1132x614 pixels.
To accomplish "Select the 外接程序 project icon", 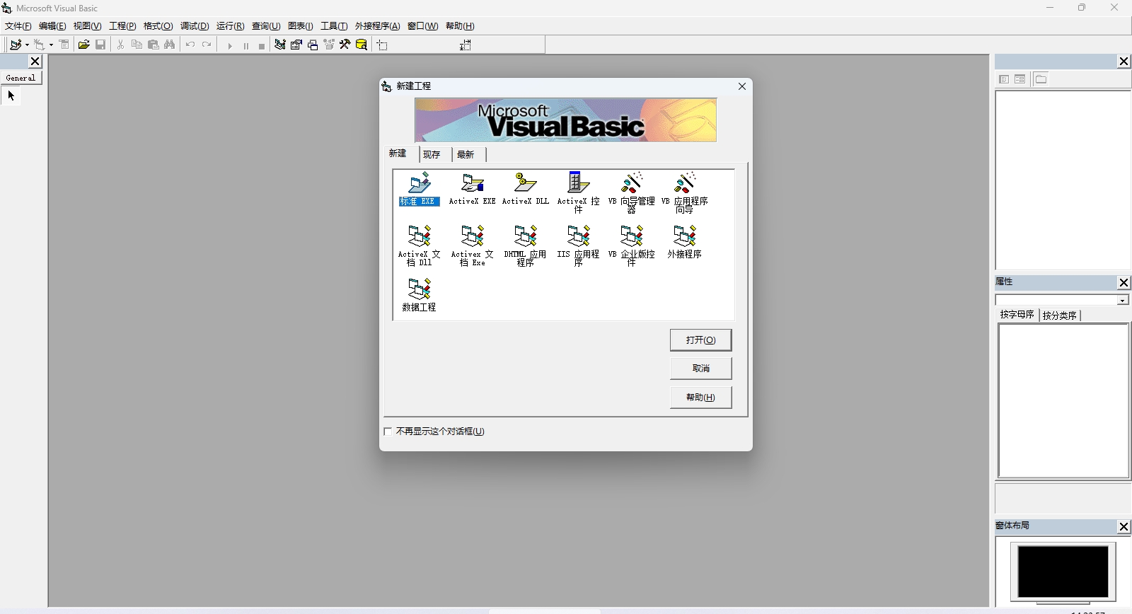I will (x=684, y=242).
